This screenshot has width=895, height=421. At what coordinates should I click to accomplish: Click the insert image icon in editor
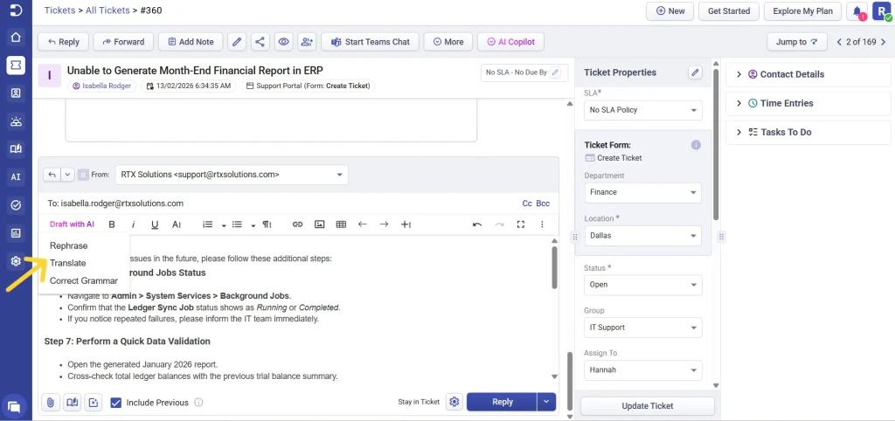(x=319, y=224)
